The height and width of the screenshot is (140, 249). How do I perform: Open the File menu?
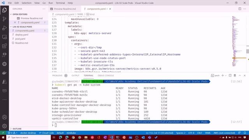10,3
